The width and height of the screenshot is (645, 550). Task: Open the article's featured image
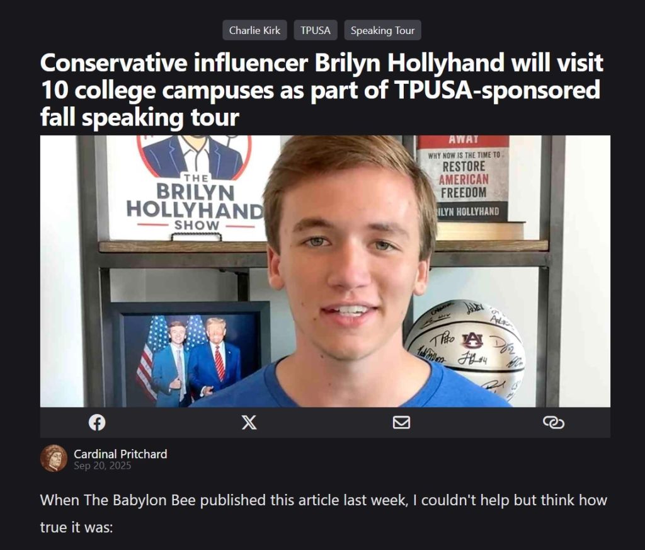(325, 271)
